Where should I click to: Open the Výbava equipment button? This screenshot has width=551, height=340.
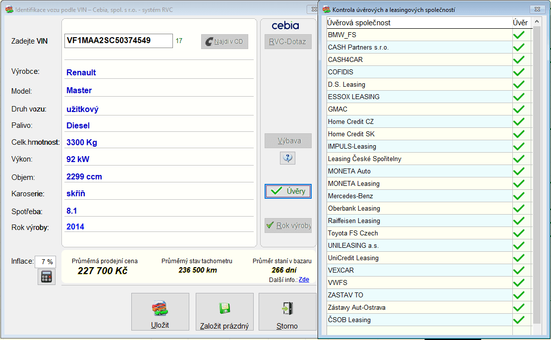click(x=288, y=141)
